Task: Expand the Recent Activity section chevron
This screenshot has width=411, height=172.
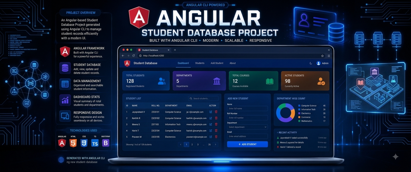Action: coord(277,133)
